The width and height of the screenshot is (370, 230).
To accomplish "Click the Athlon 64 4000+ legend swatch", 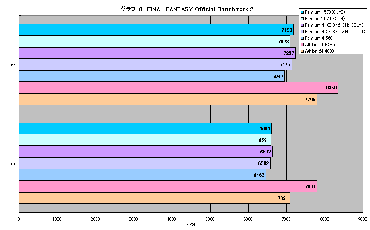I will point(302,51).
